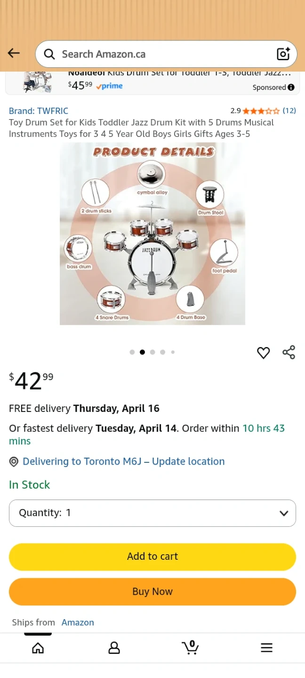
Task: Tap the Quantity dropdown chevron arrow
Action: [x=284, y=513]
